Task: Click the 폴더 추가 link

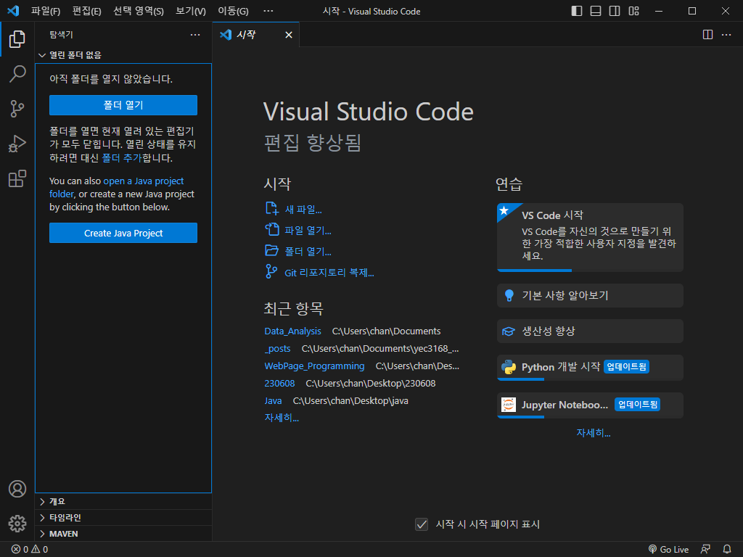Action: (x=122, y=157)
